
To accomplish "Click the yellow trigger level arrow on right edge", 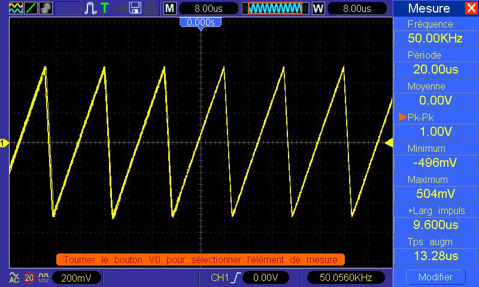I will [388, 143].
